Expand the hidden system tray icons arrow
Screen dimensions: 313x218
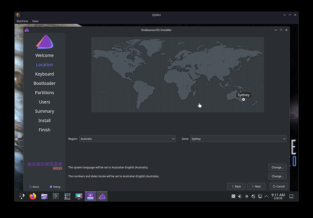click(267, 196)
